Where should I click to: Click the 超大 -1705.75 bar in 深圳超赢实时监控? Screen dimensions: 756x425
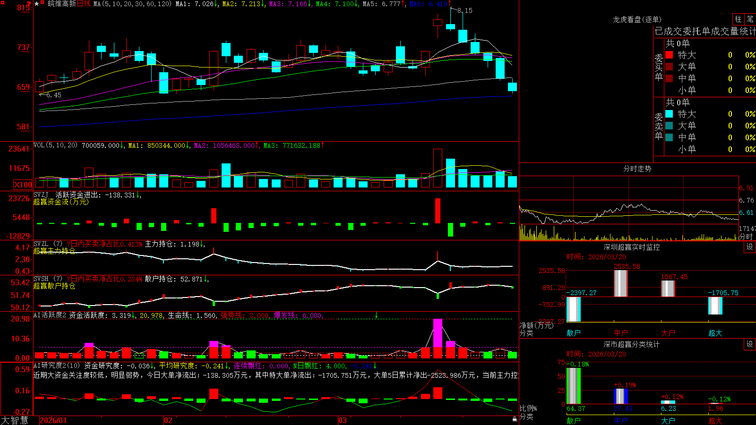coord(715,306)
